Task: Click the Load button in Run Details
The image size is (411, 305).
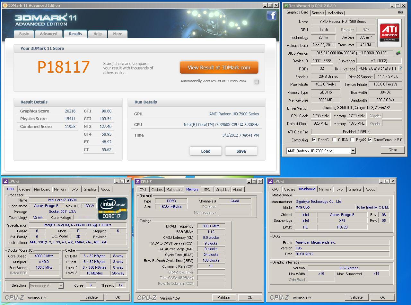Action: click(x=206, y=151)
